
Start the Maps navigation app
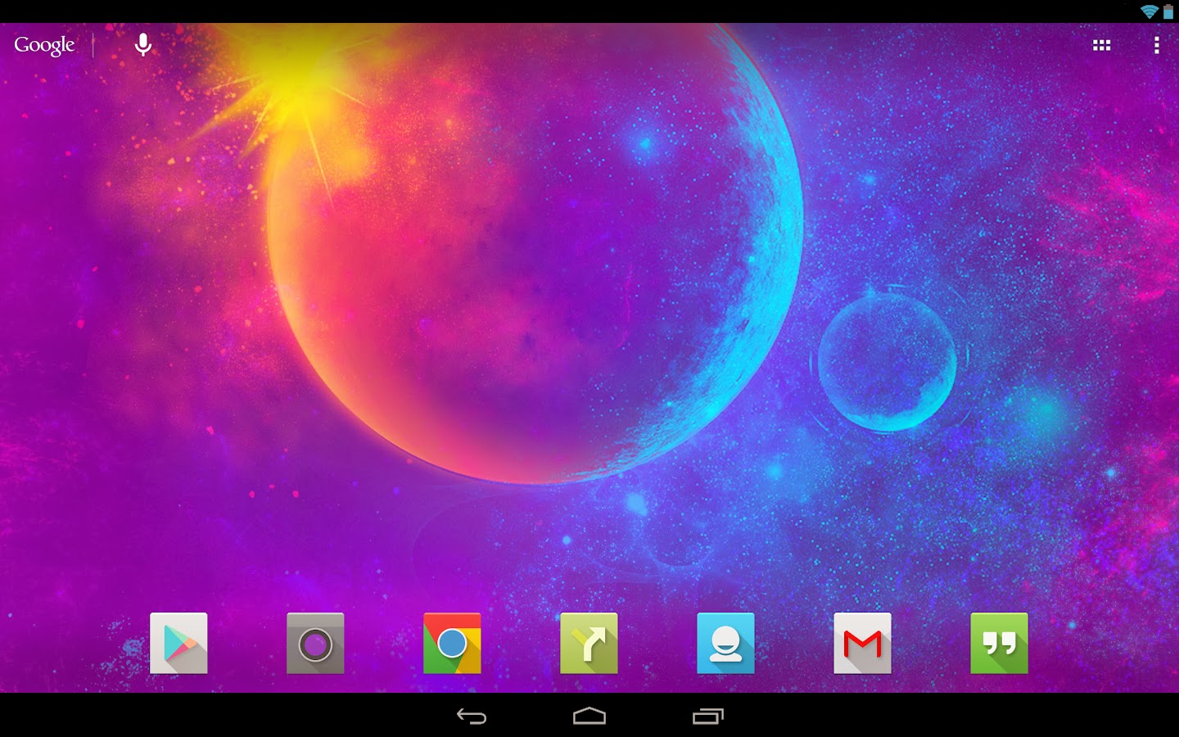click(589, 644)
